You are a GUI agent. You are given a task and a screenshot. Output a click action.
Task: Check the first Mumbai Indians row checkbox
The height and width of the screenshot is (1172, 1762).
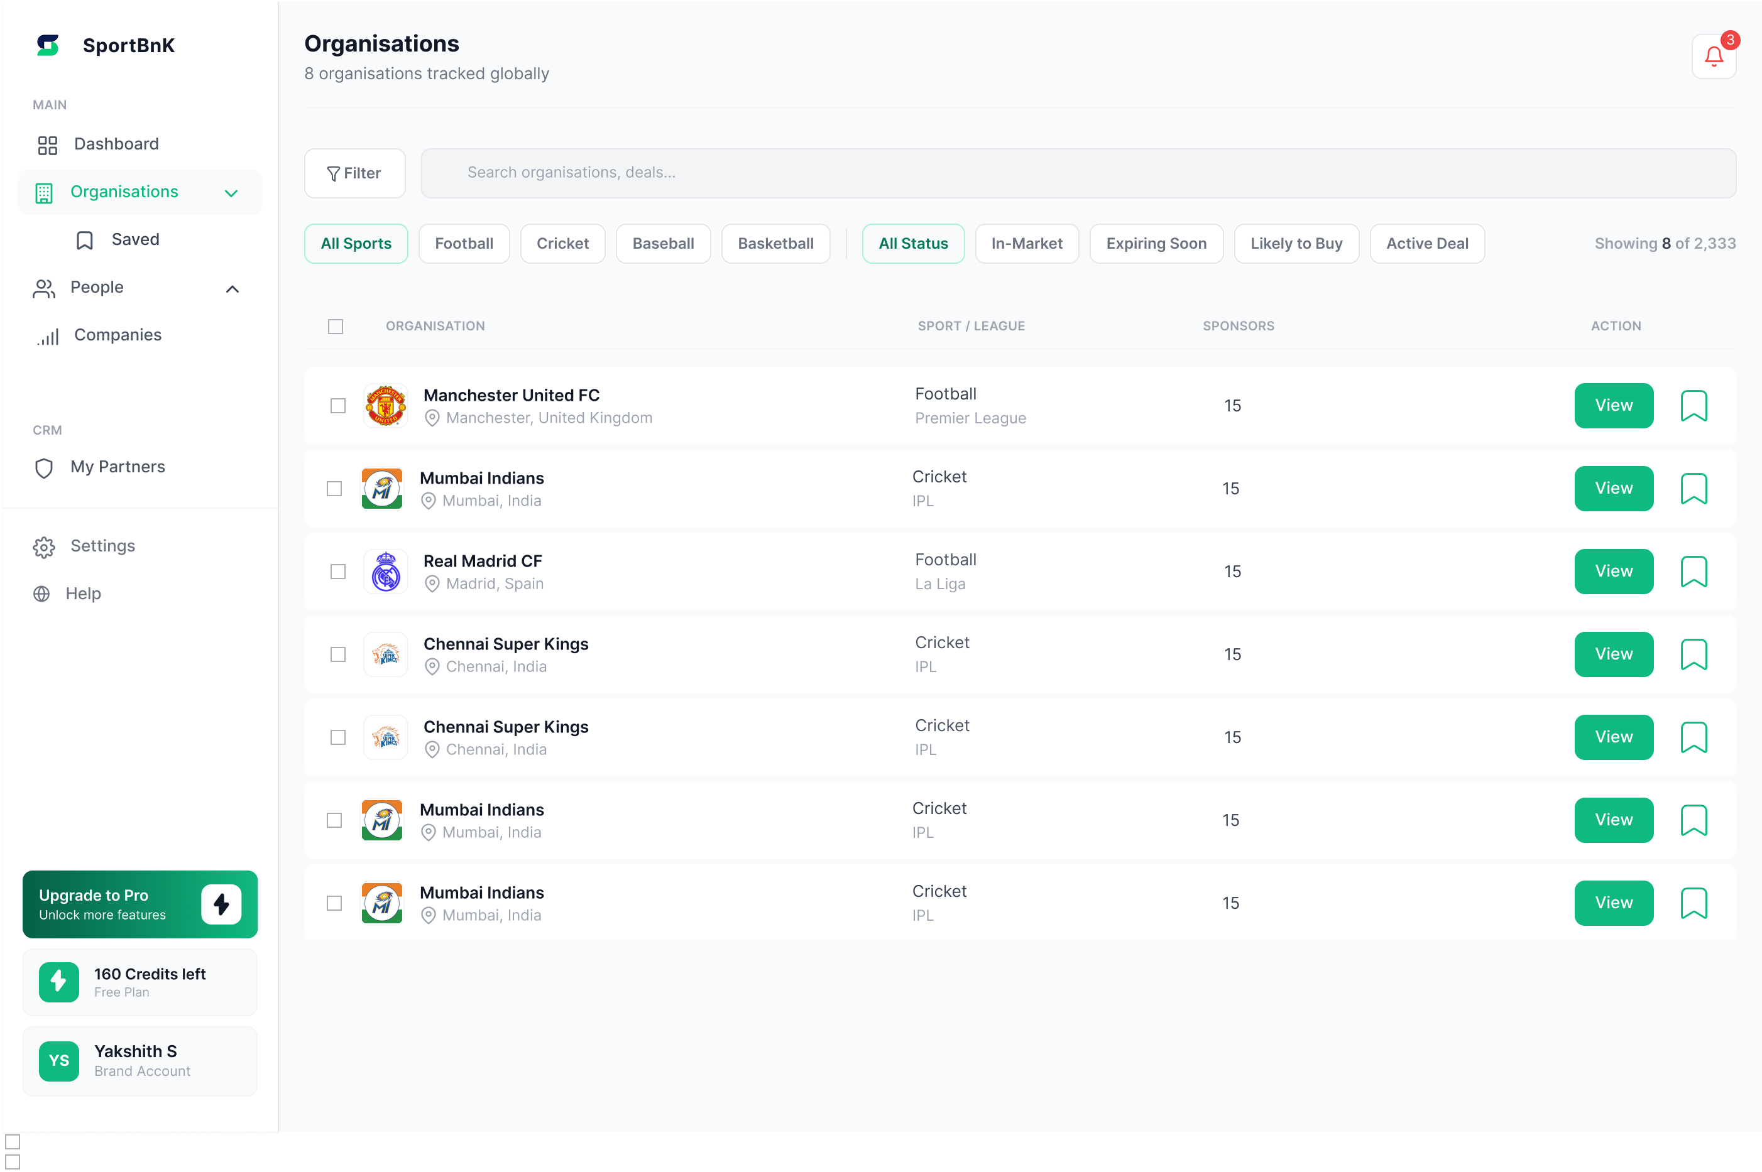334,489
